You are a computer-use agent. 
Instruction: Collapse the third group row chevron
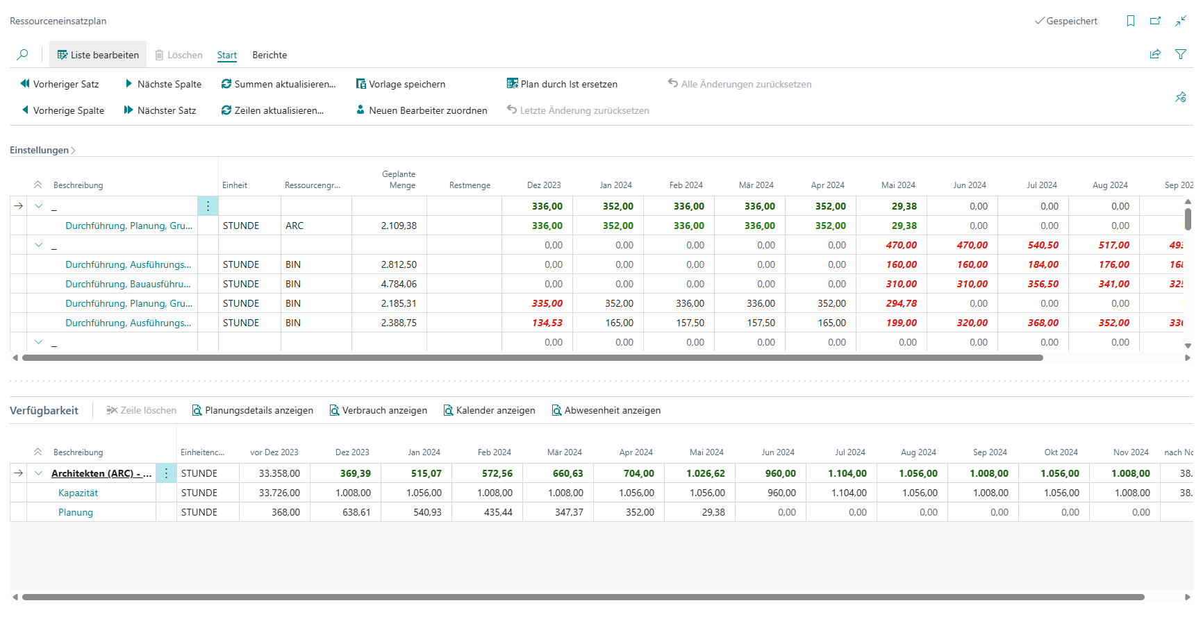coord(39,342)
